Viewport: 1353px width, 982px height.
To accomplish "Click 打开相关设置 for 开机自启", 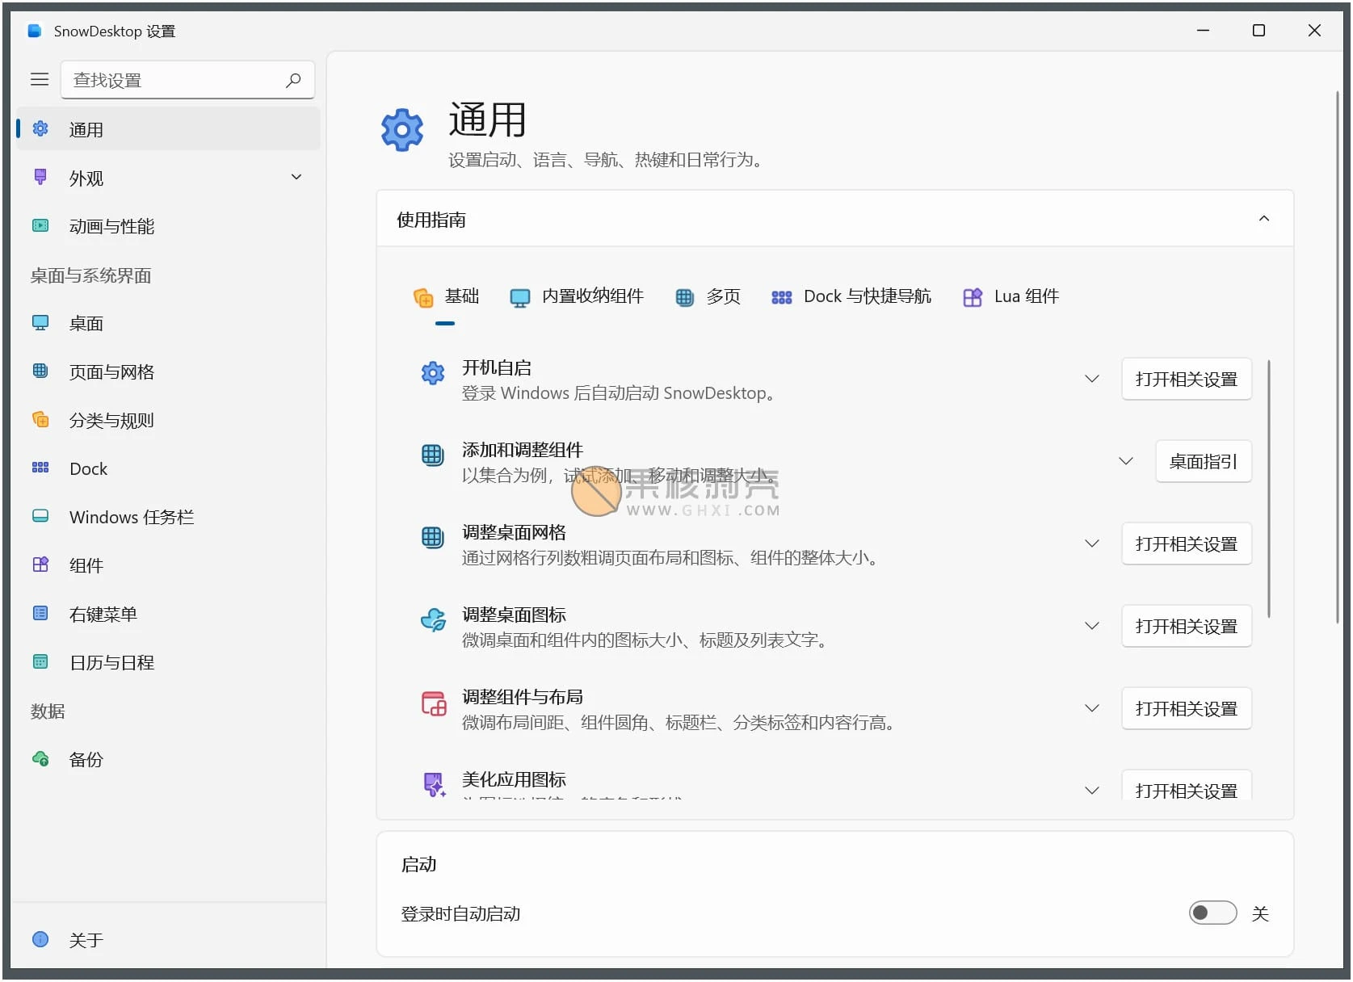I will tap(1186, 379).
